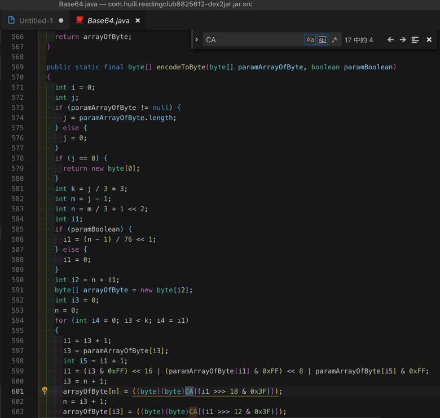Click the match count "17 中的 4"
This screenshot has height=418, width=440.
click(359, 40)
